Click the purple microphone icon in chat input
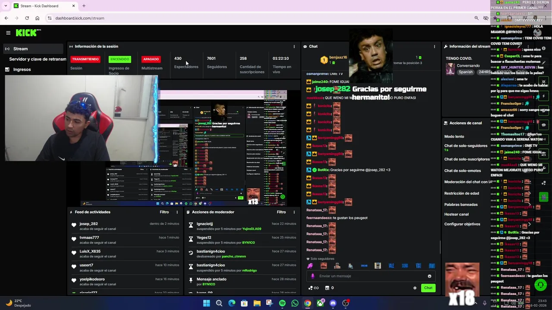 point(313,276)
